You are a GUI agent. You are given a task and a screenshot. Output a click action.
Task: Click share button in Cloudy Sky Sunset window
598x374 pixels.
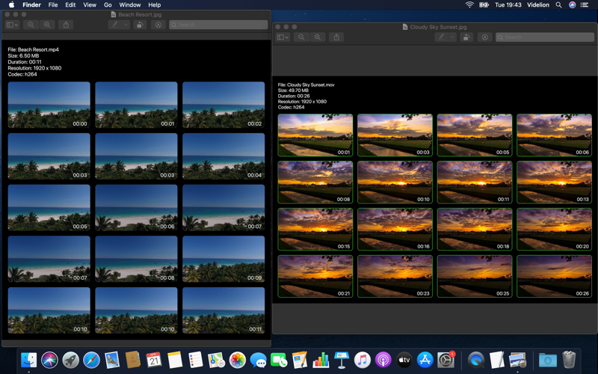(x=336, y=37)
